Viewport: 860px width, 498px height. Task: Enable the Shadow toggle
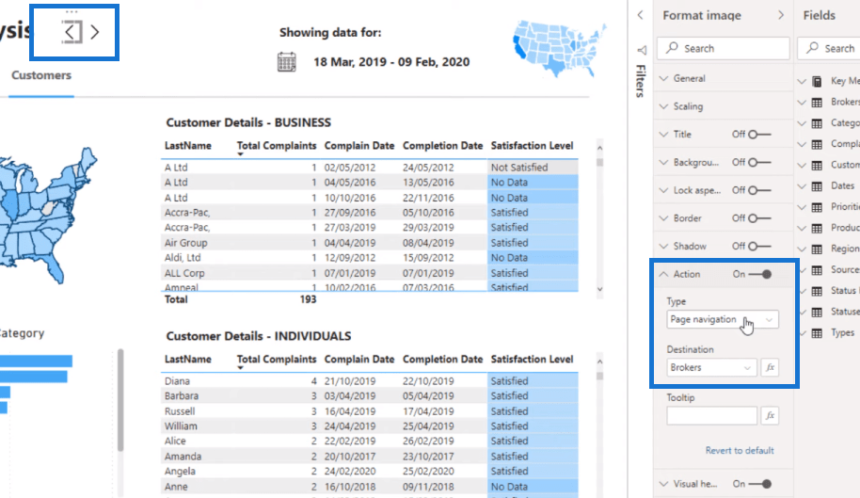(x=760, y=247)
